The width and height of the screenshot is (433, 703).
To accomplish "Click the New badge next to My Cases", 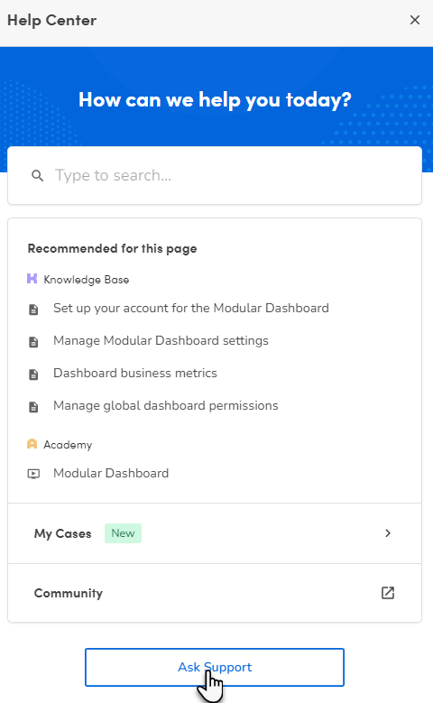I will coord(123,533).
